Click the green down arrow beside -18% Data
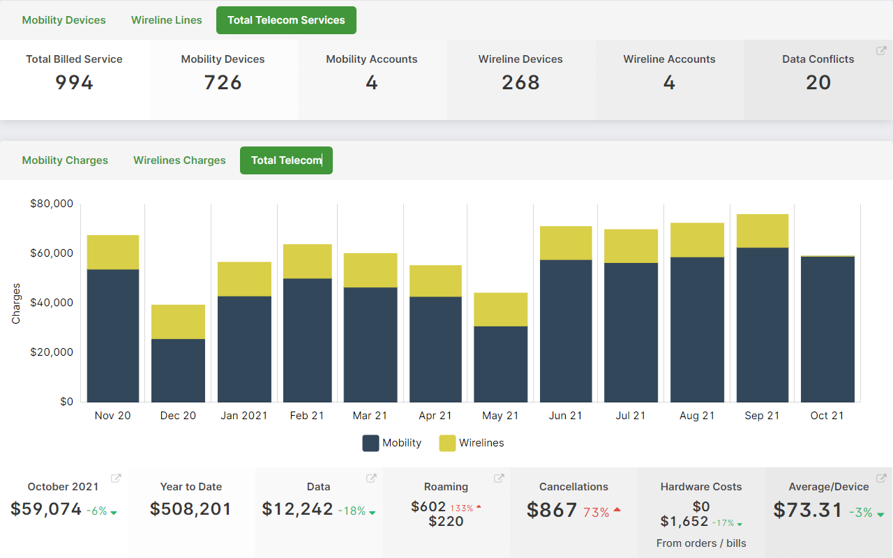 point(372,513)
